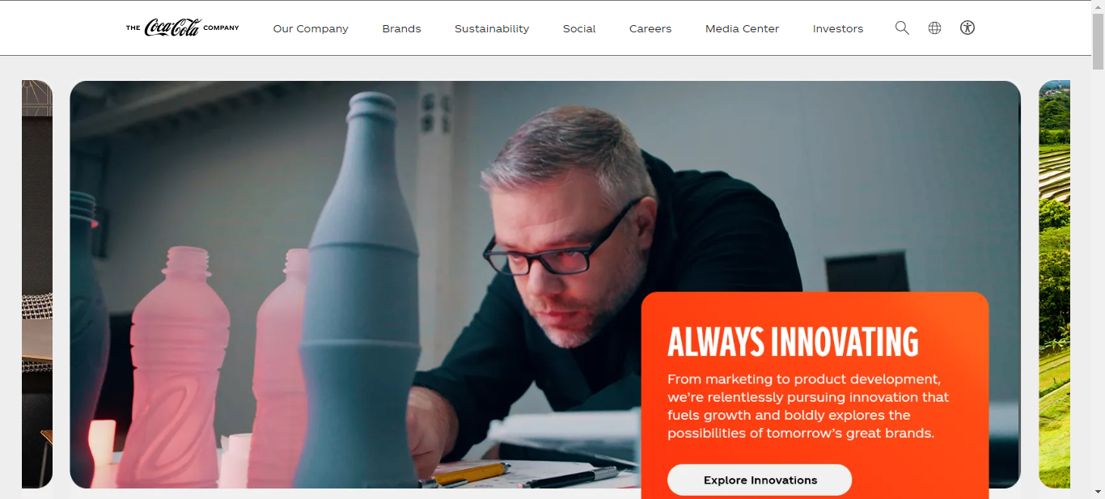This screenshot has width=1105, height=499.
Task: Open the accessibility options icon
Action: click(967, 27)
